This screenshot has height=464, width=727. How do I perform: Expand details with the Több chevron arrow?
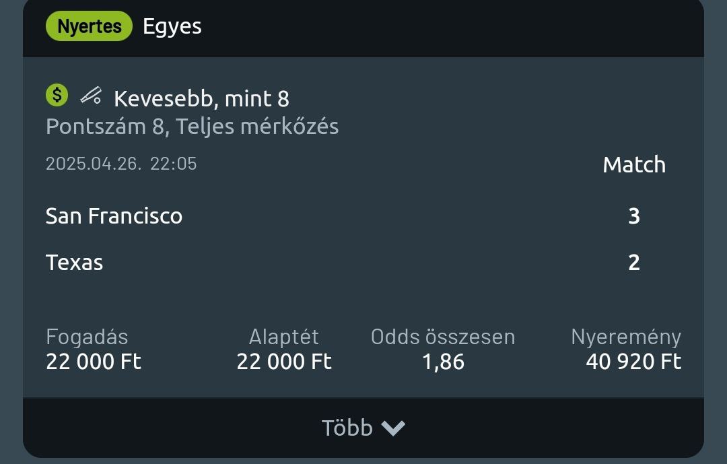(393, 428)
